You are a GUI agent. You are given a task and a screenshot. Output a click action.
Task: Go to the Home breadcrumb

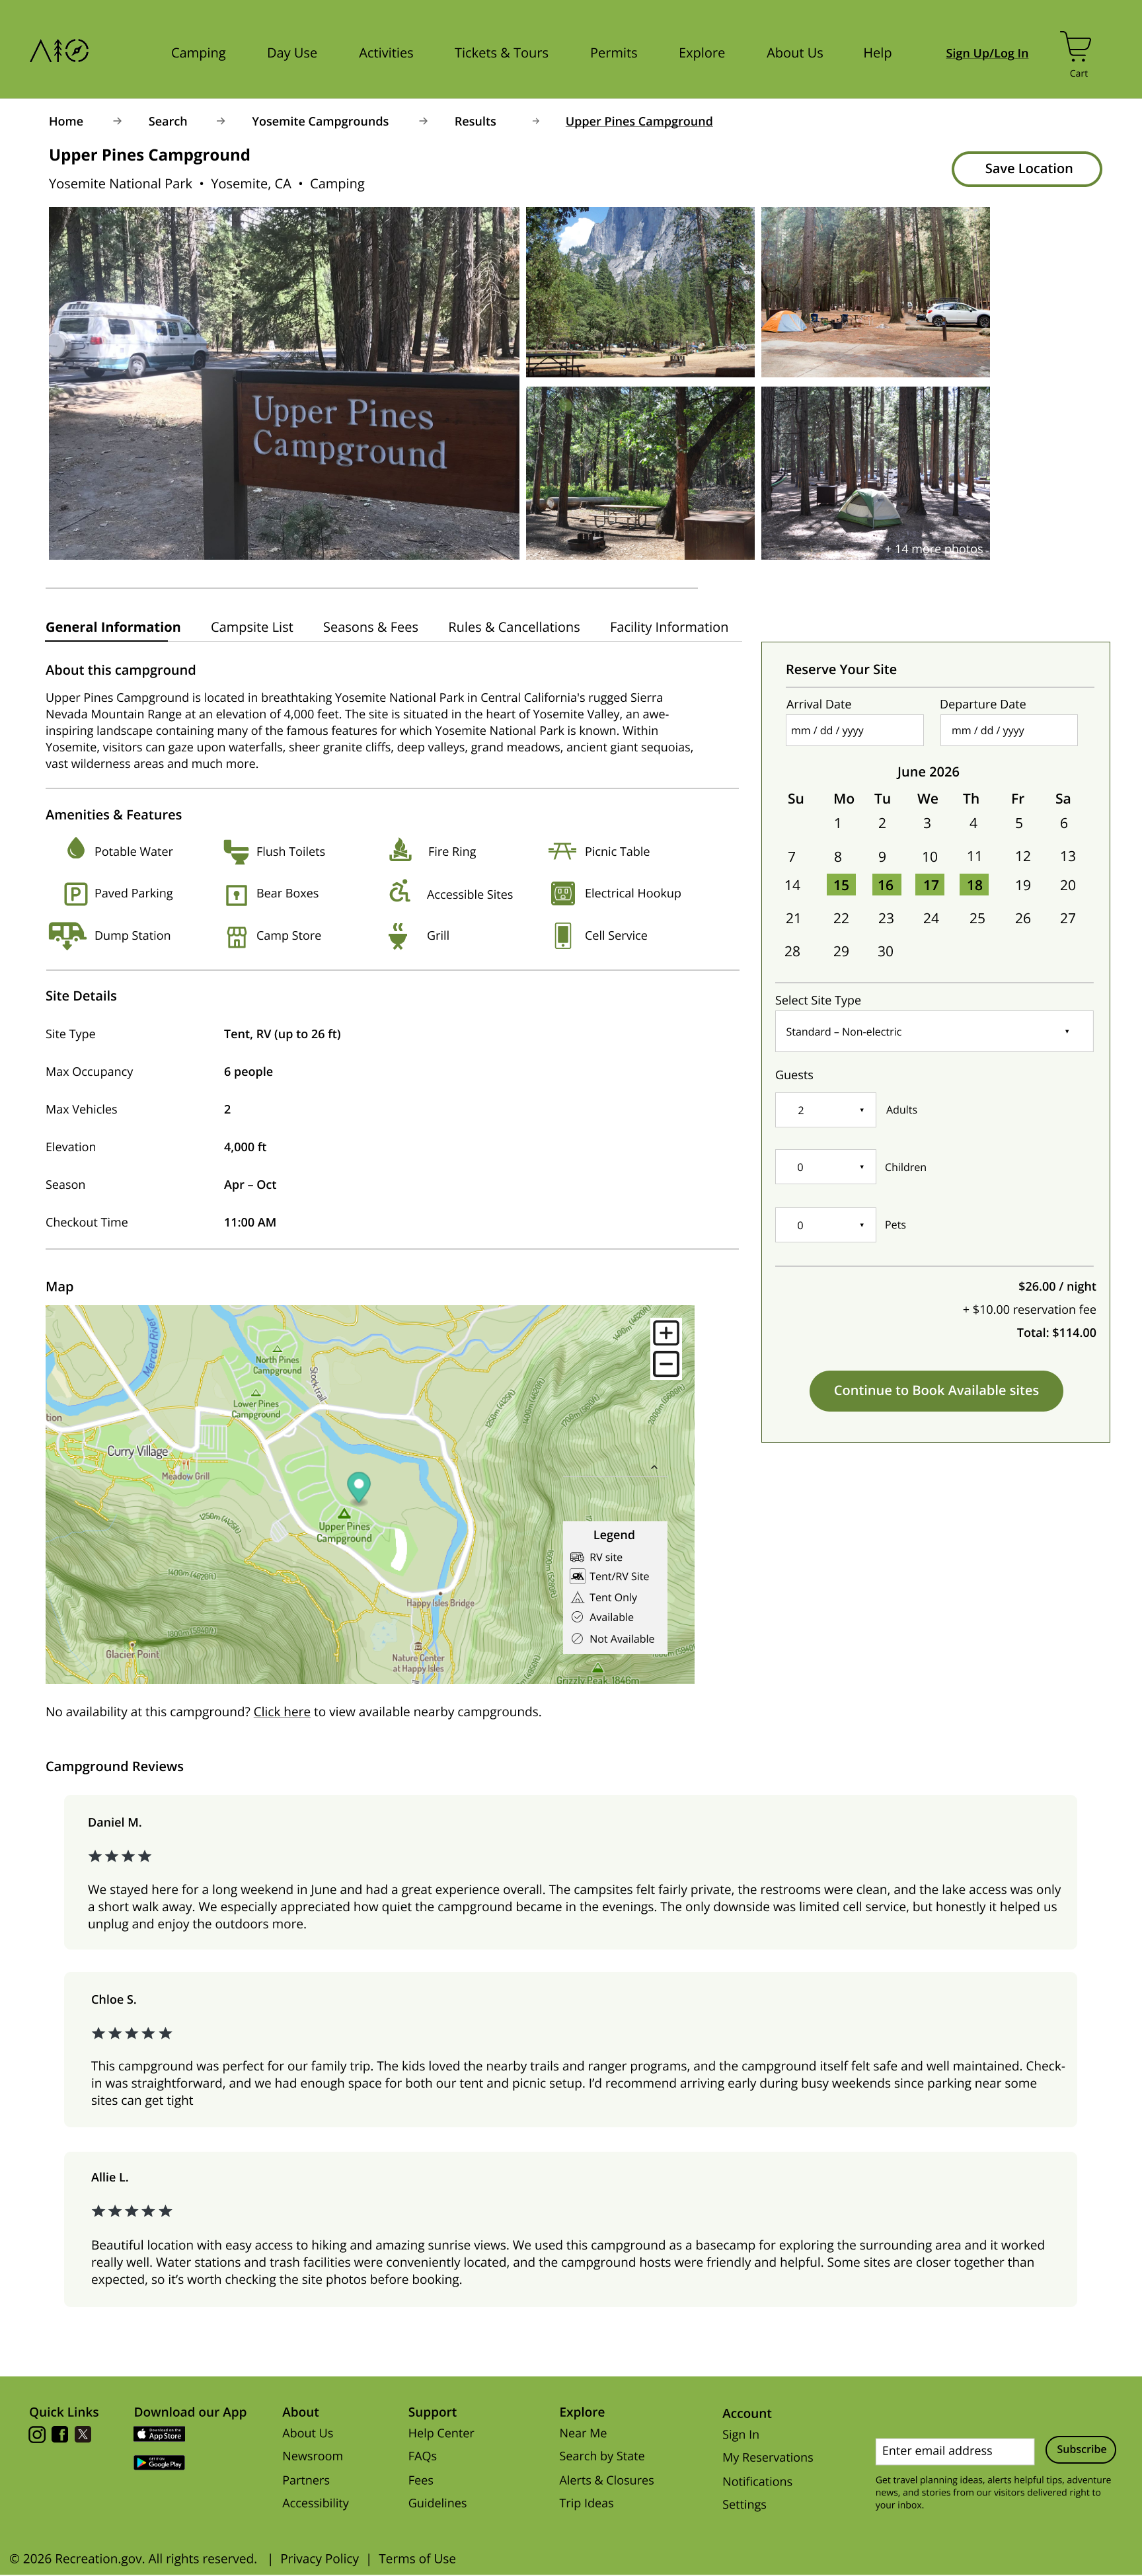pos(66,121)
